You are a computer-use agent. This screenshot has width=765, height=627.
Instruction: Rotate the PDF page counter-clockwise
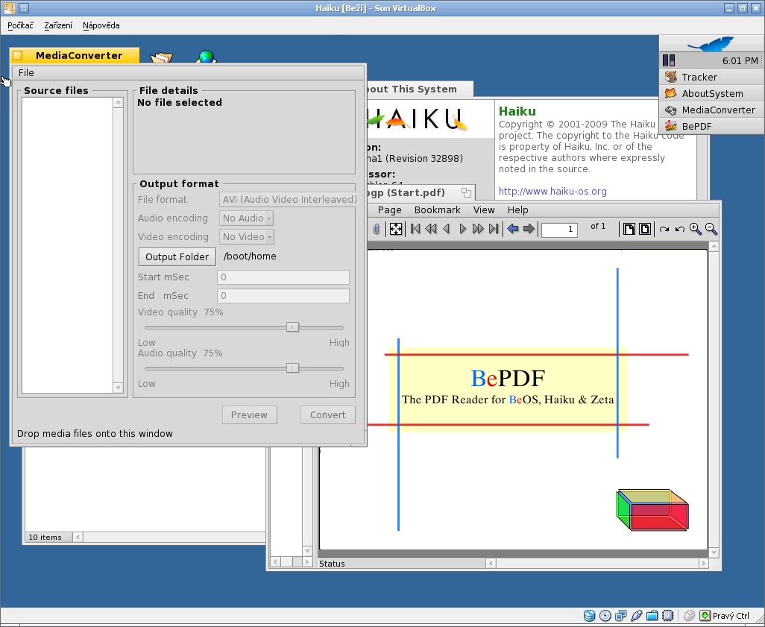click(679, 229)
